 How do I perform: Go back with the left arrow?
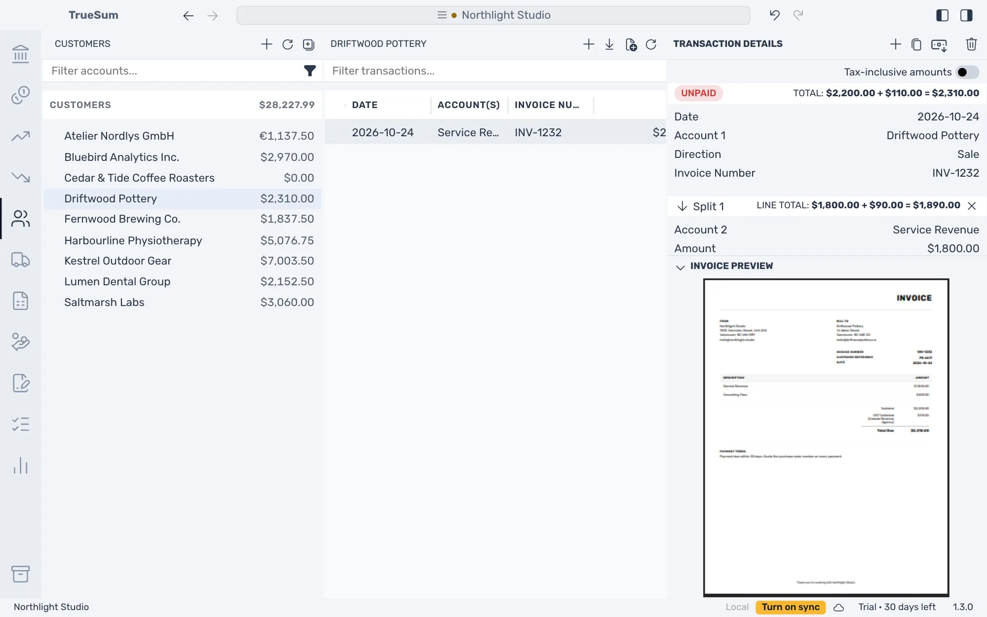[x=188, y=16]
